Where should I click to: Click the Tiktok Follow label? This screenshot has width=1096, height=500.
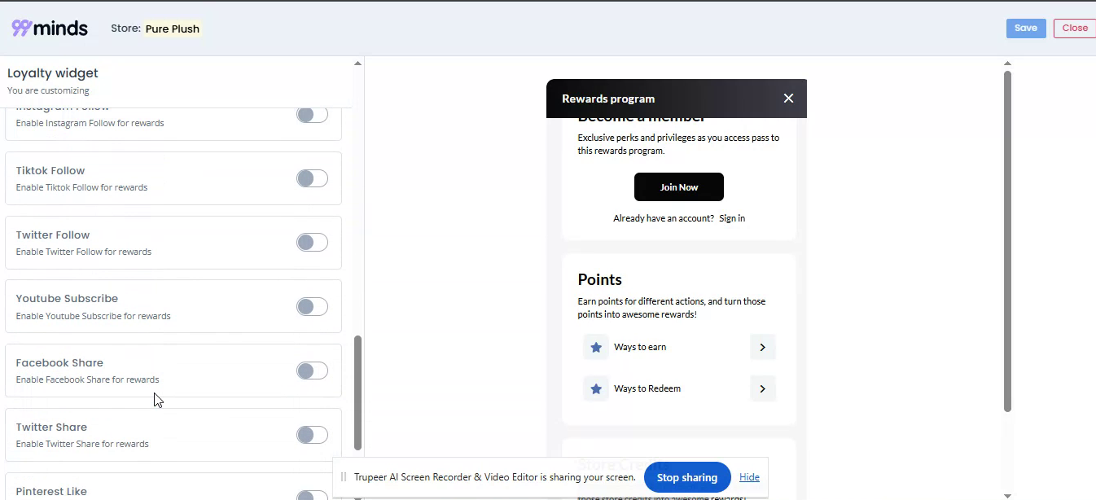(50, 170)
